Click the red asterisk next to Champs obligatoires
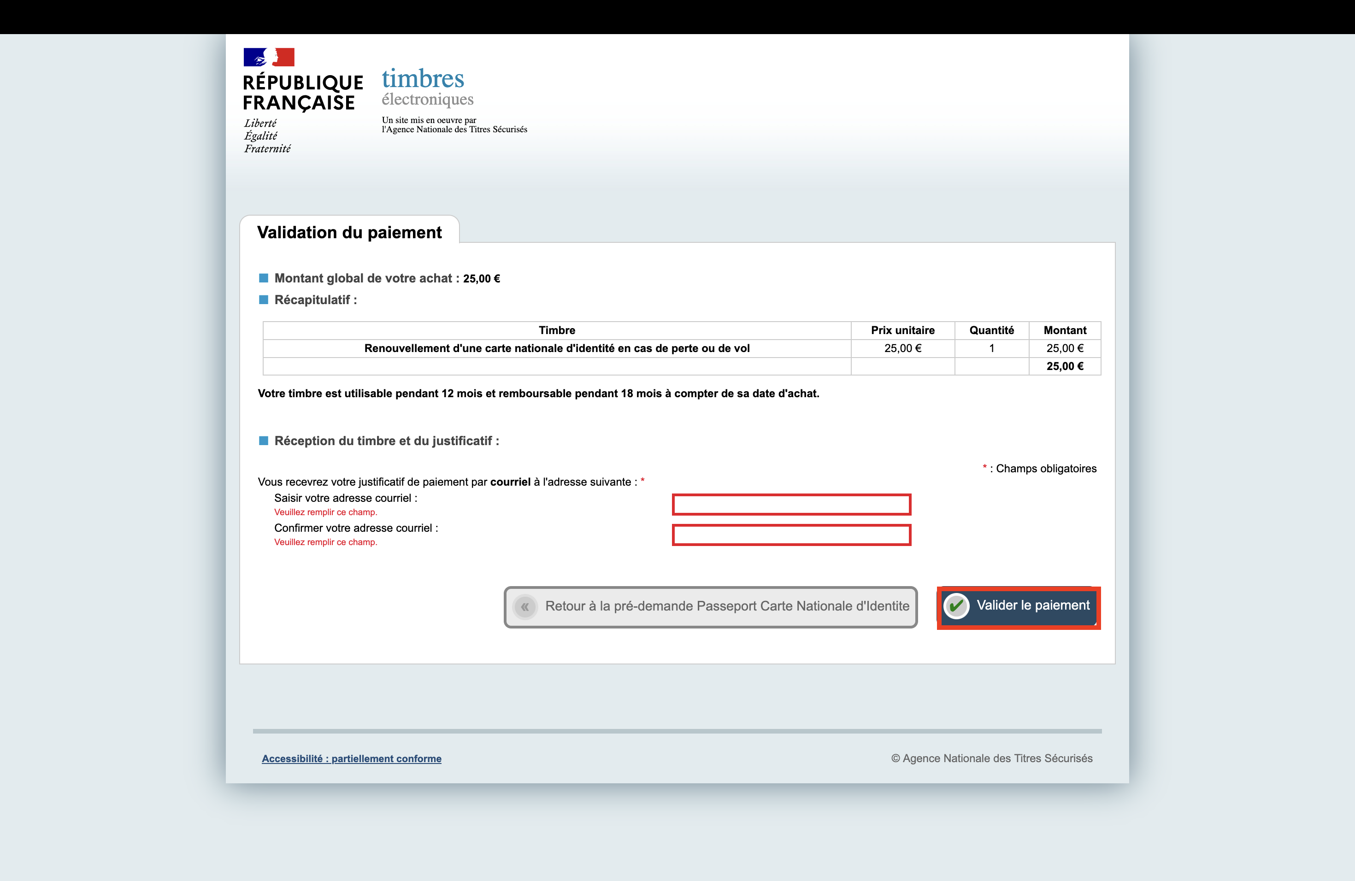Viewport: 1355px width, 881px height. pos(984,468)
